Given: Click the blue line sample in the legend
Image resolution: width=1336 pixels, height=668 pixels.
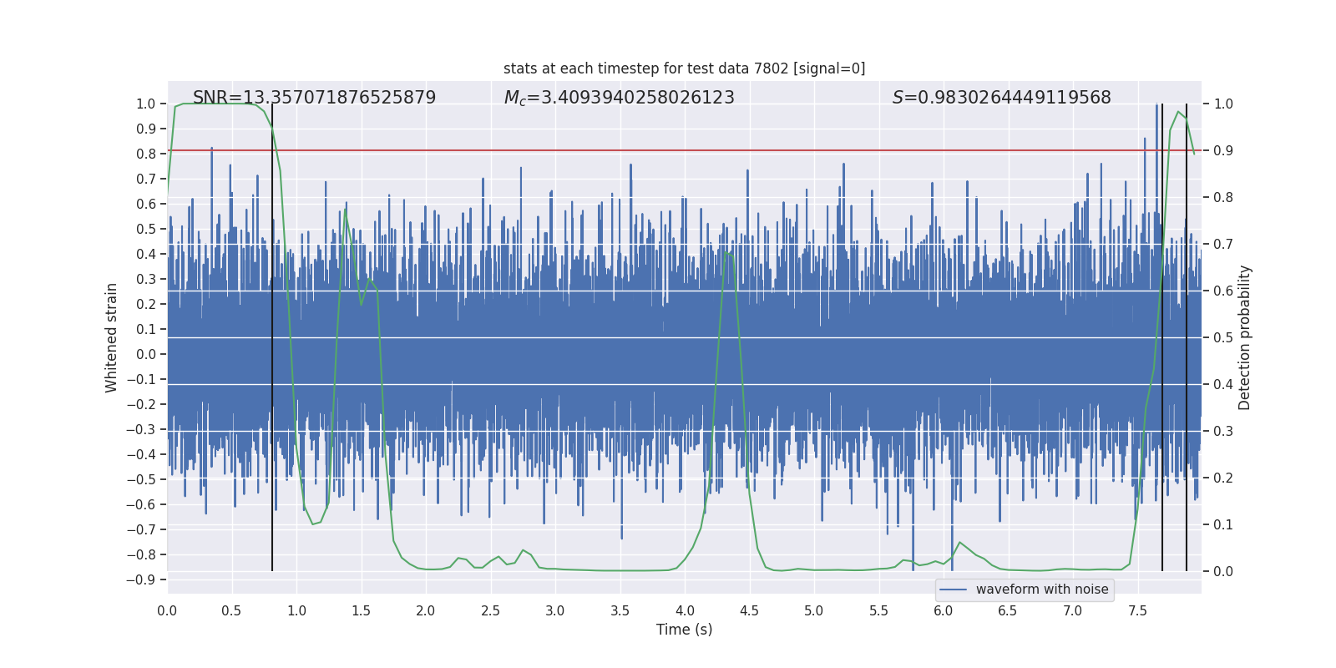Looking at the screenshot, I should (954, 590).
